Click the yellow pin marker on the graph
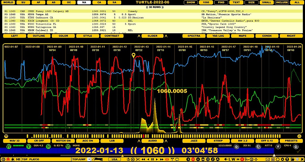Screen dimensions: 305x162 (133, 55)
